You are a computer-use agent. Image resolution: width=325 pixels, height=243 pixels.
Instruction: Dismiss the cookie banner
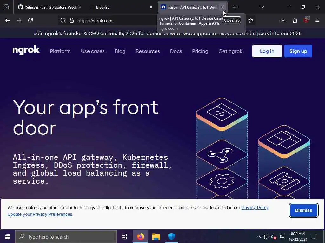coord(304,210)
